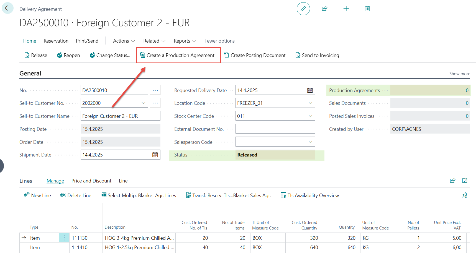Click the plus icon to create new
The width and height of the screenshot is (476, 253).
tap(346, 9)
